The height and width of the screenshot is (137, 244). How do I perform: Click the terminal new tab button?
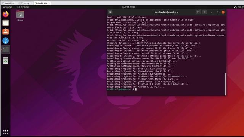click(x=110, y=12)
